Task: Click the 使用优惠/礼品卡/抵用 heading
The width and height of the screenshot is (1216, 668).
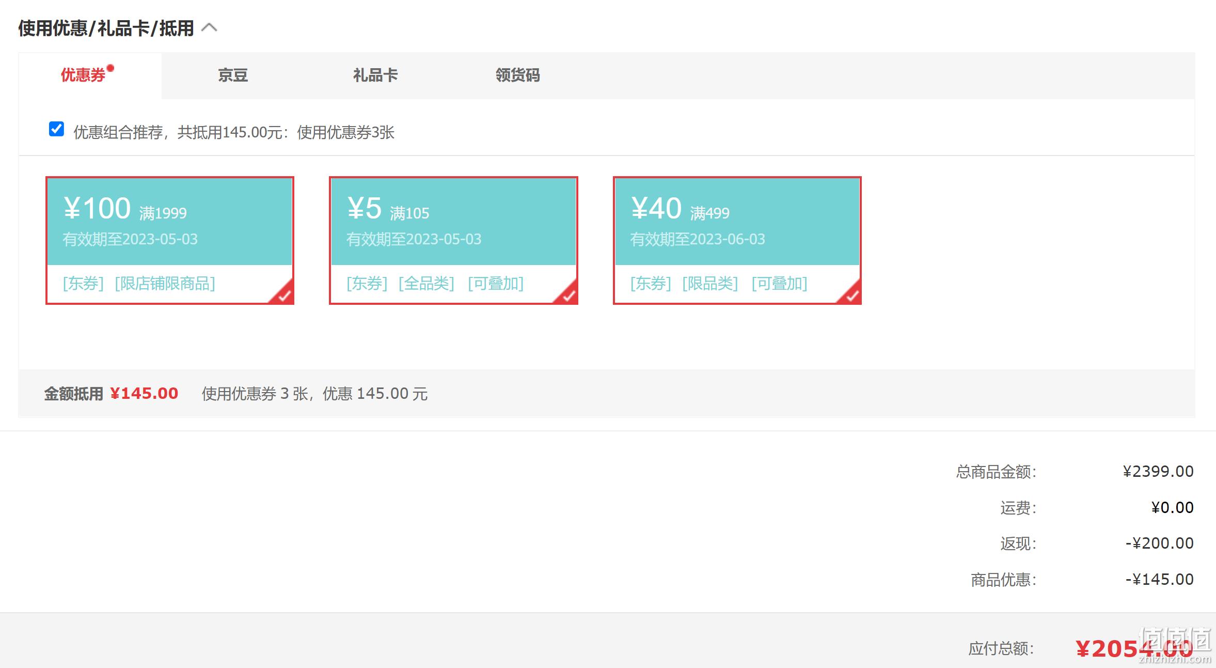Action: coord(106,28)
